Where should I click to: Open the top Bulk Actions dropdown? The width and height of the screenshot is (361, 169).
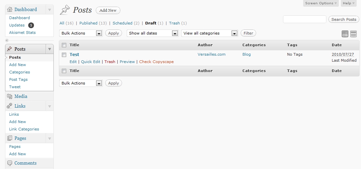(81, 33)
